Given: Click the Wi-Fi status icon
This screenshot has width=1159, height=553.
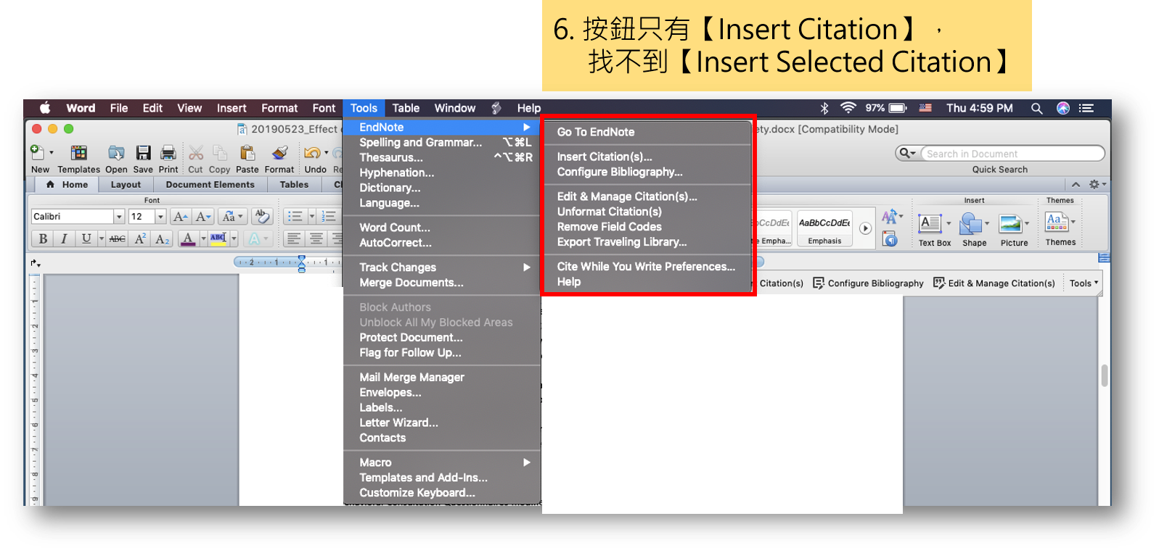Looking at the screenshot, I should (848, 108).
